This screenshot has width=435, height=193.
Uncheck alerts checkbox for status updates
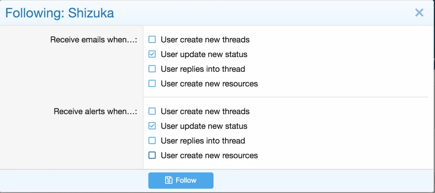tap(152, 126)
